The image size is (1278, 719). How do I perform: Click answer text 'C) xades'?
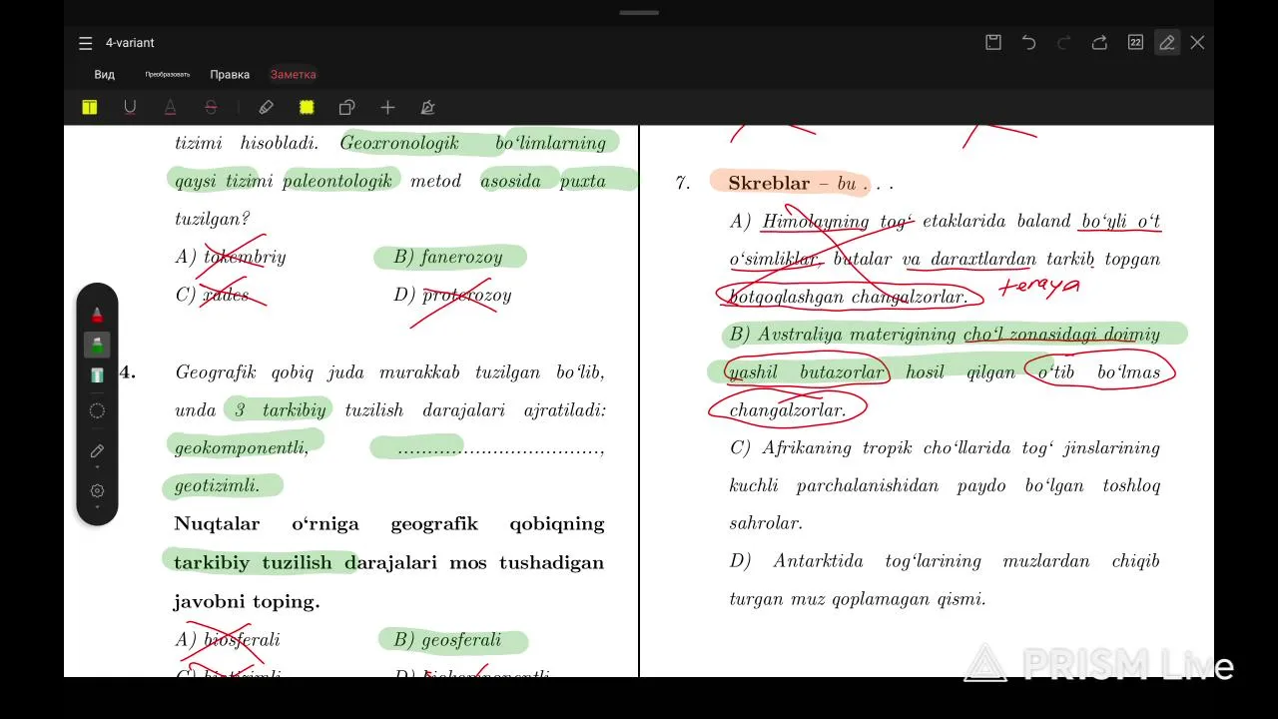[212, 296]
